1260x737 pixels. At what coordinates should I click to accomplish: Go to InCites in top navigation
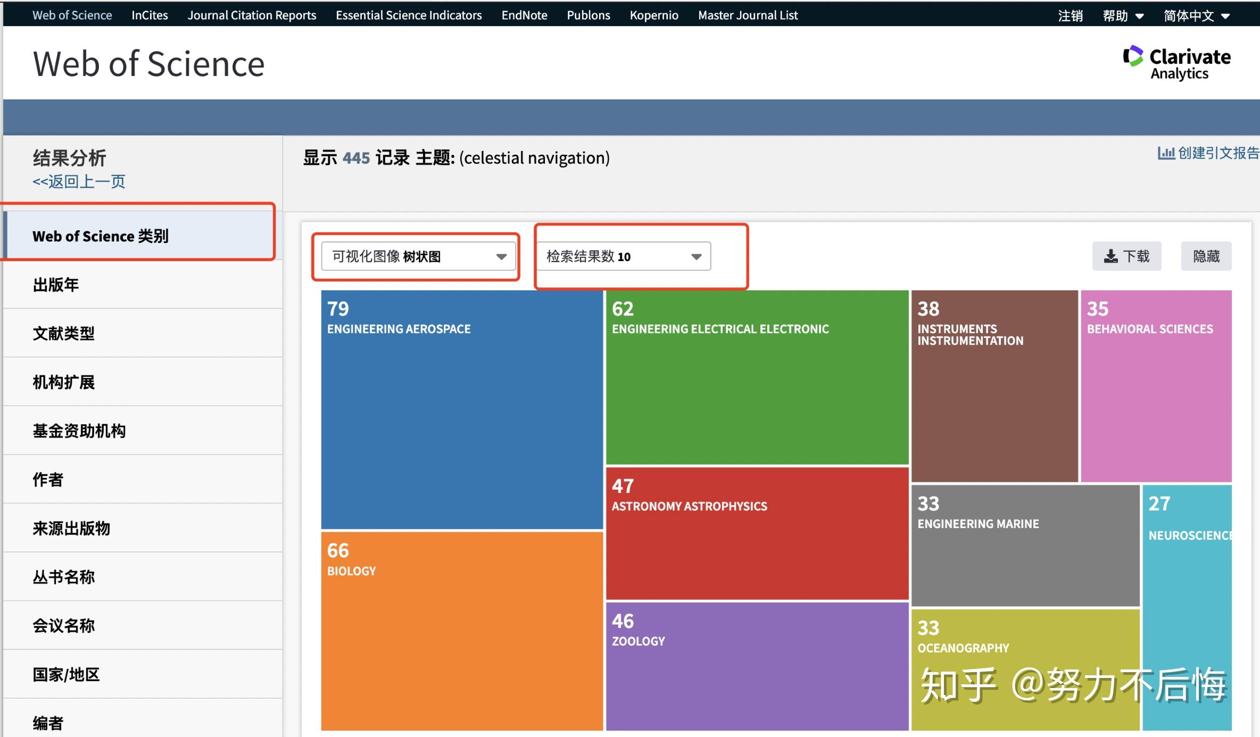(x=150, y=15)
